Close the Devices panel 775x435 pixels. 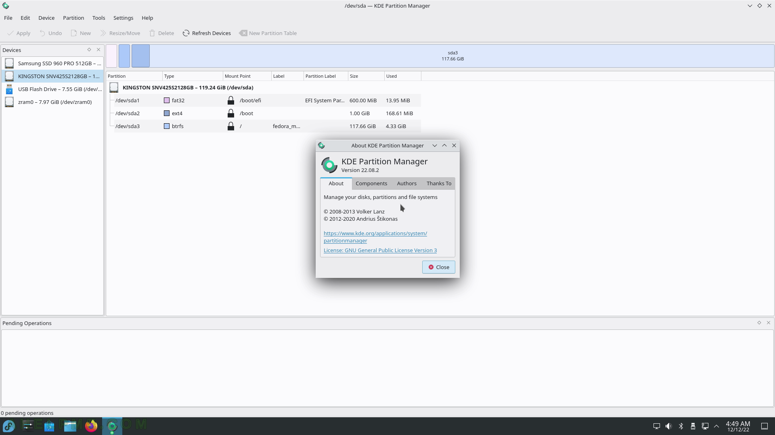(98, 50)
